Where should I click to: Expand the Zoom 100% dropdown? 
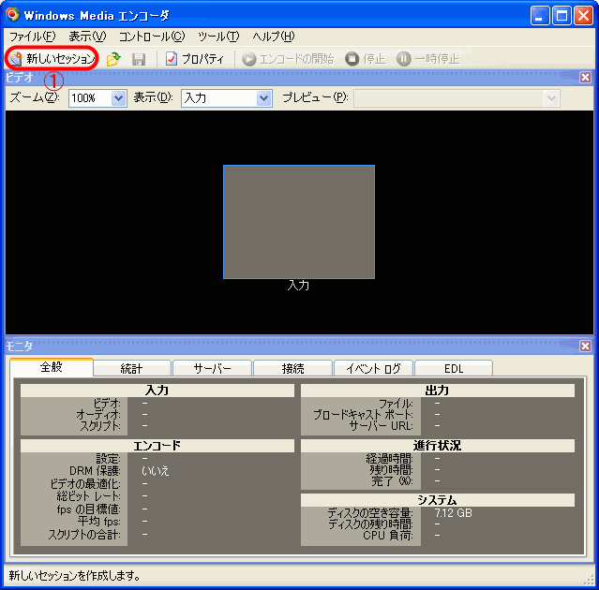118,98
